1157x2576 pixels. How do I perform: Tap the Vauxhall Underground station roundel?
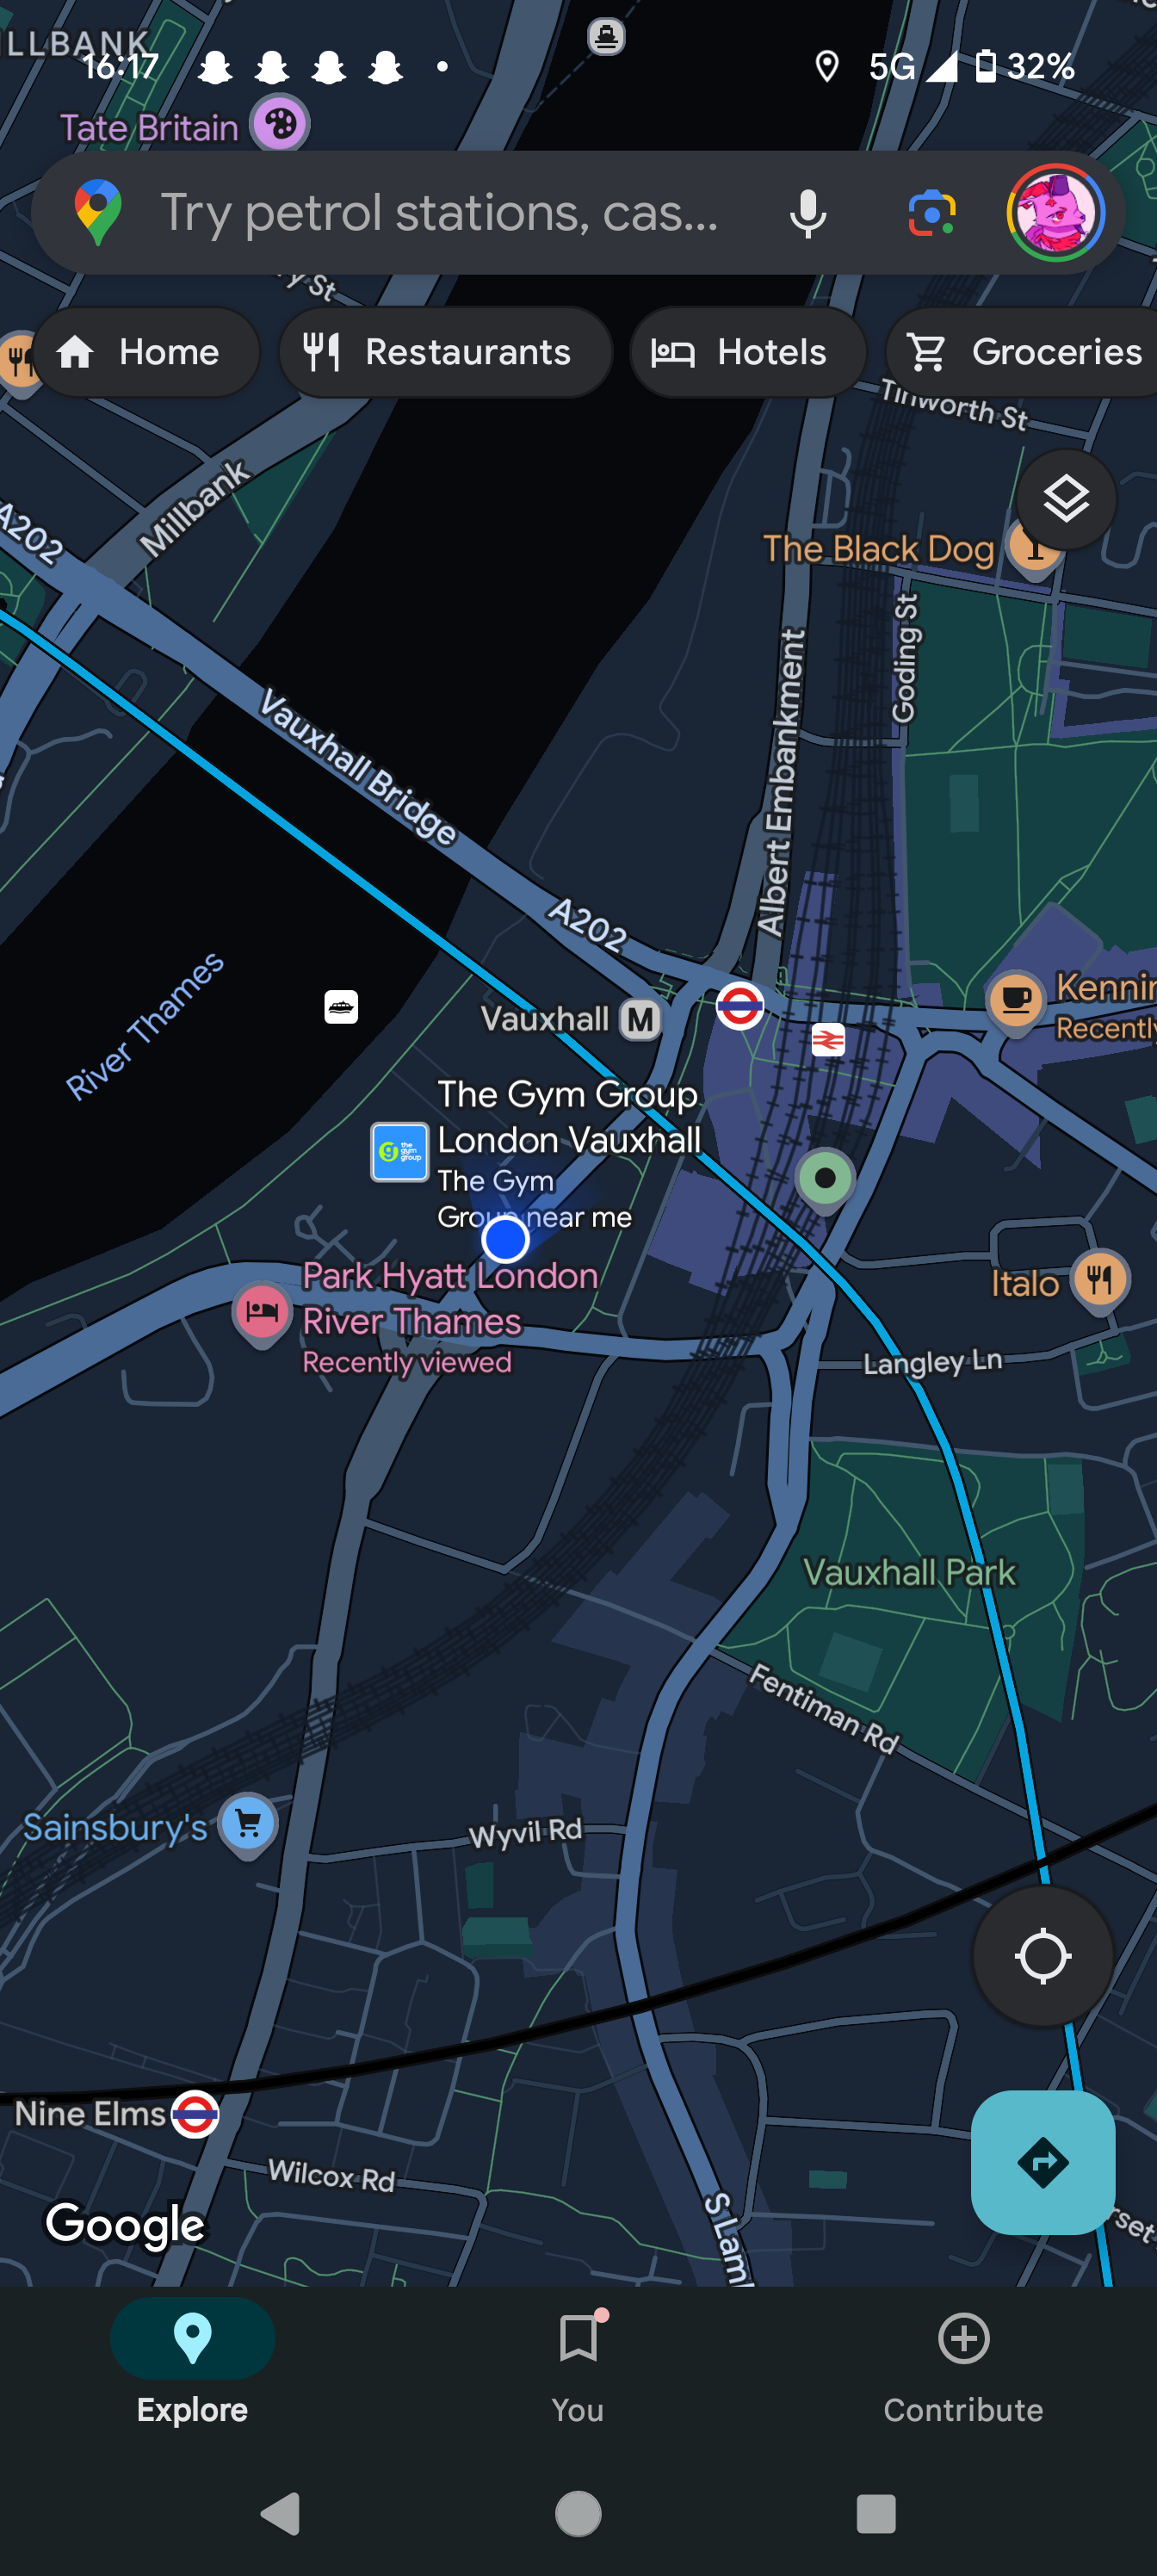[x=740, y=1006]
